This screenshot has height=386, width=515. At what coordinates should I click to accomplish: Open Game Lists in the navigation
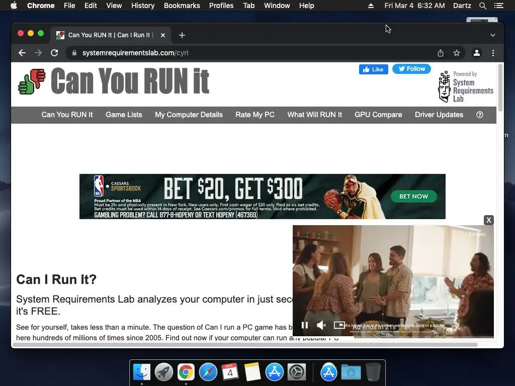click(124, 115)
